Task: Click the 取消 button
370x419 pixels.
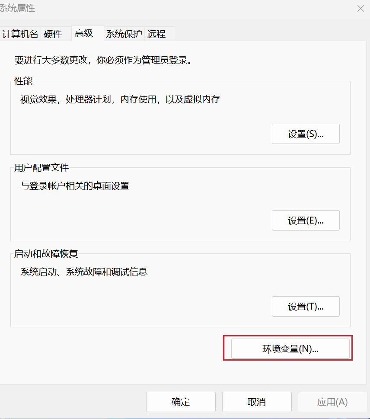Action: 257,402
